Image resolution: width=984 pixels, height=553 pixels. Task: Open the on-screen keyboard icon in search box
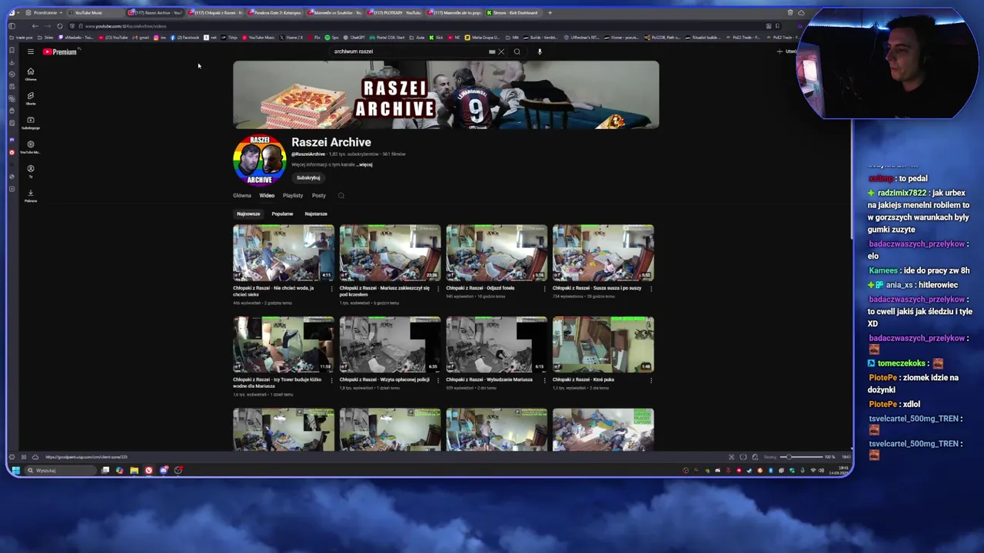click(x=492, y=51)
